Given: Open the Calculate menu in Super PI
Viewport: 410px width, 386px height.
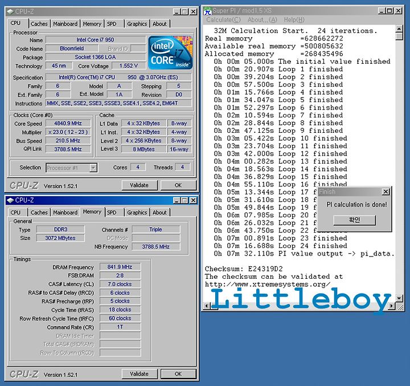Looking at the screenshot, I should click(223, 20).
